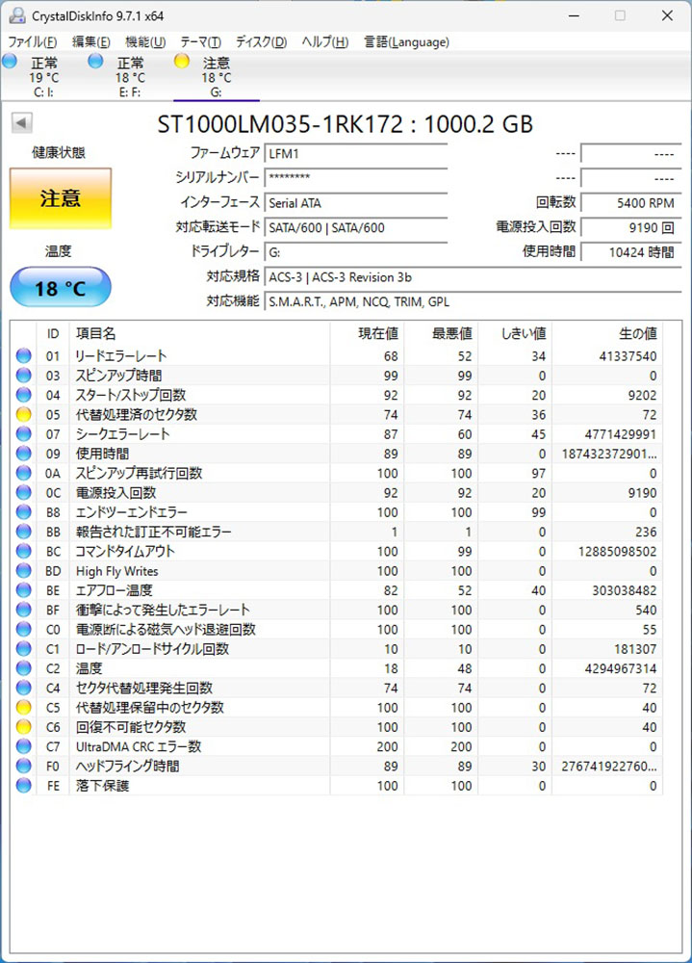Click the yellow 注意 health status button

pos(60,198)
